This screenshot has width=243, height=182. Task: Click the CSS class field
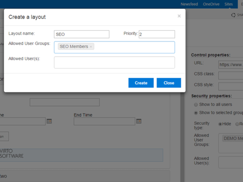pos(231,75)
